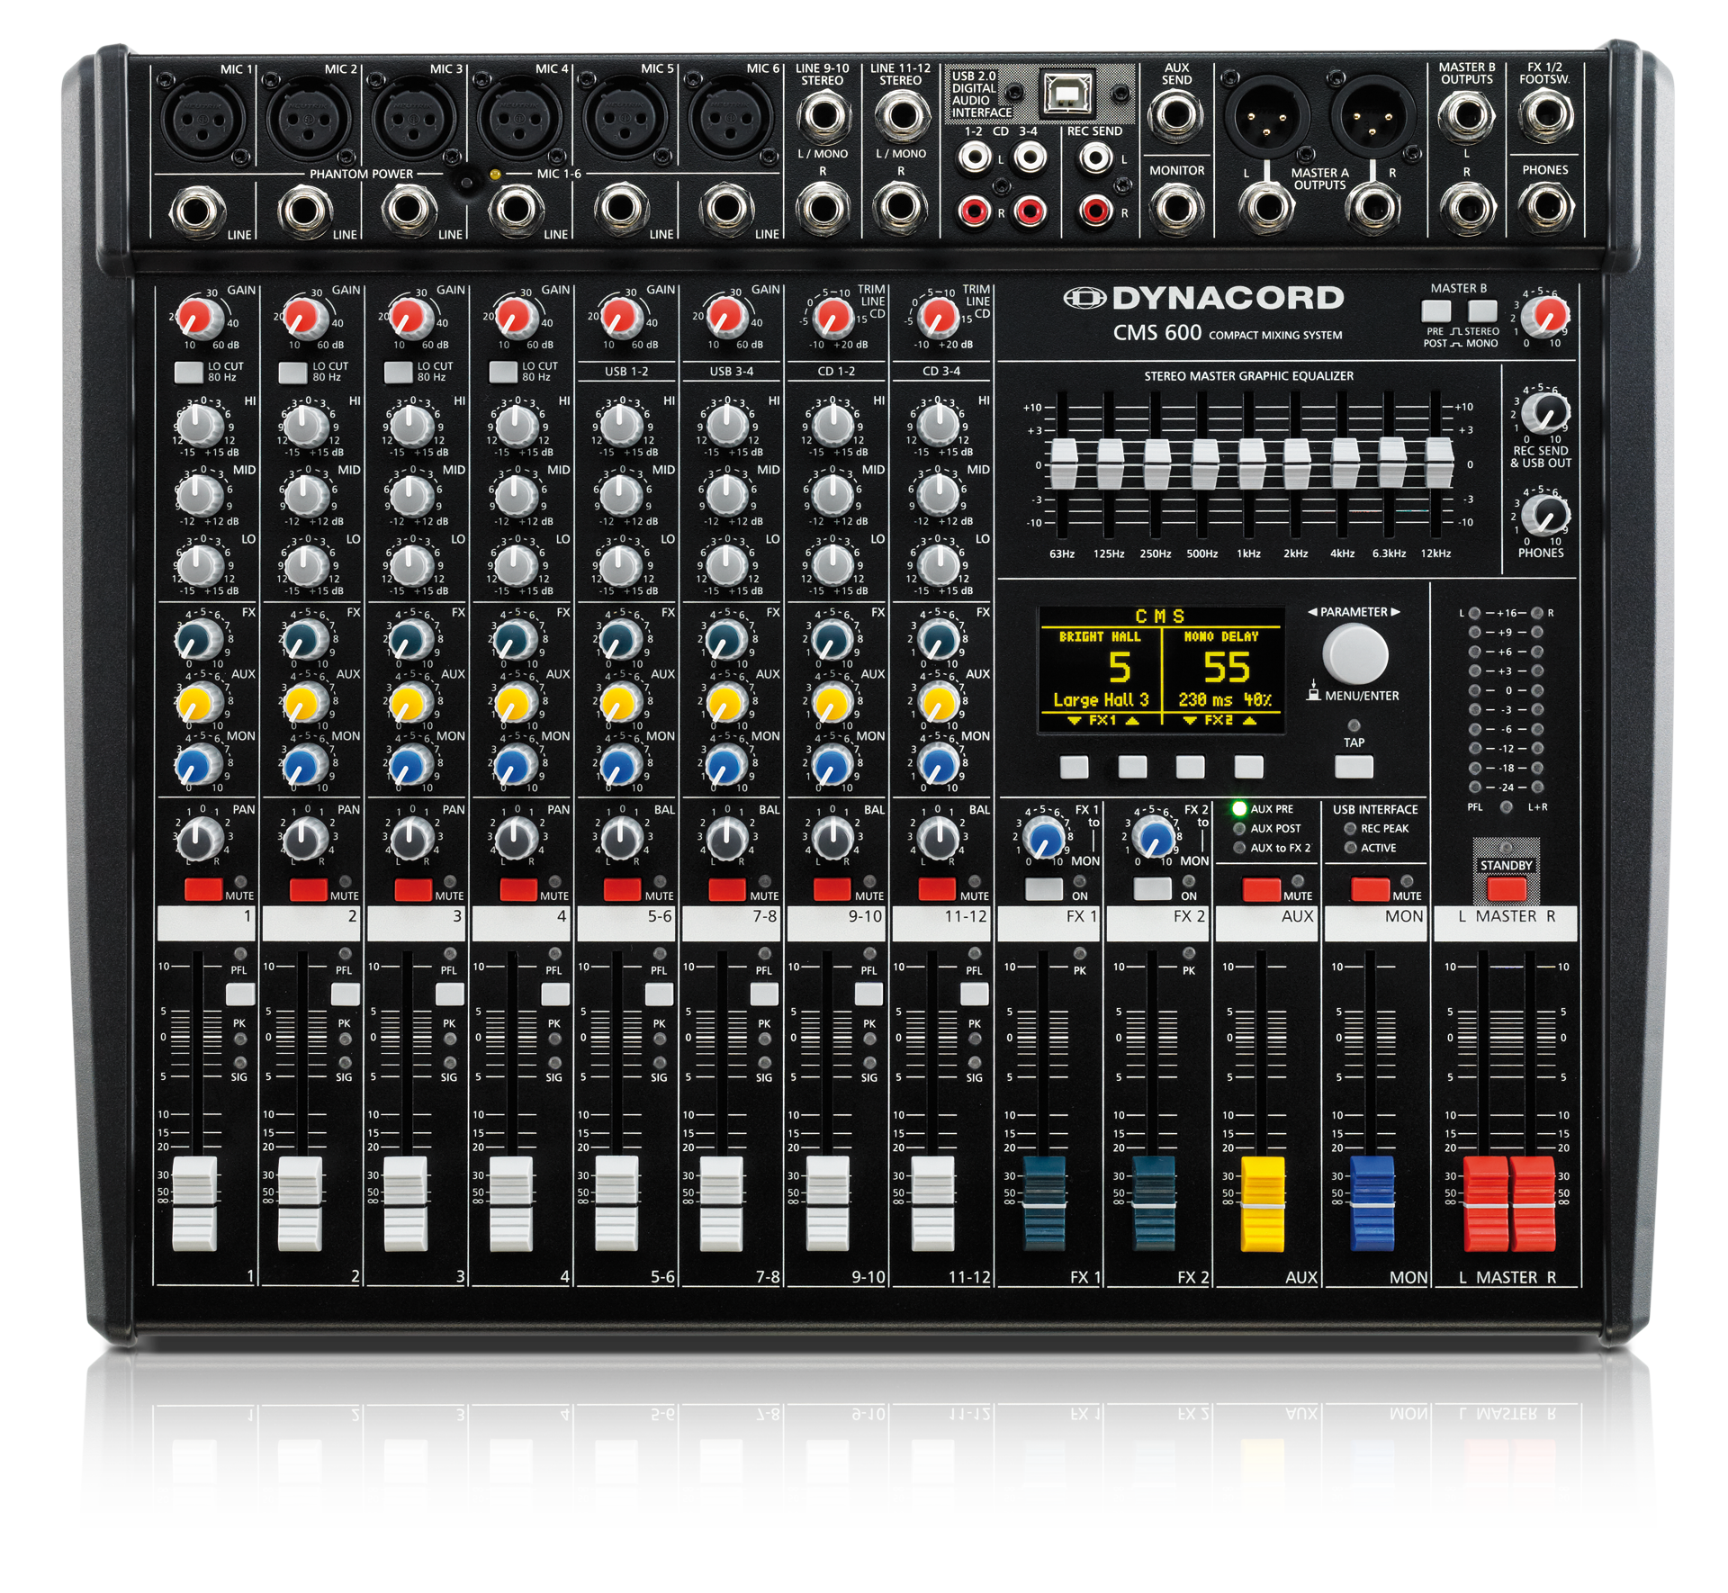1728x1593 pixels.
Task: Tap the USB 2.0 digital audio port
Action: point(1067,92)
